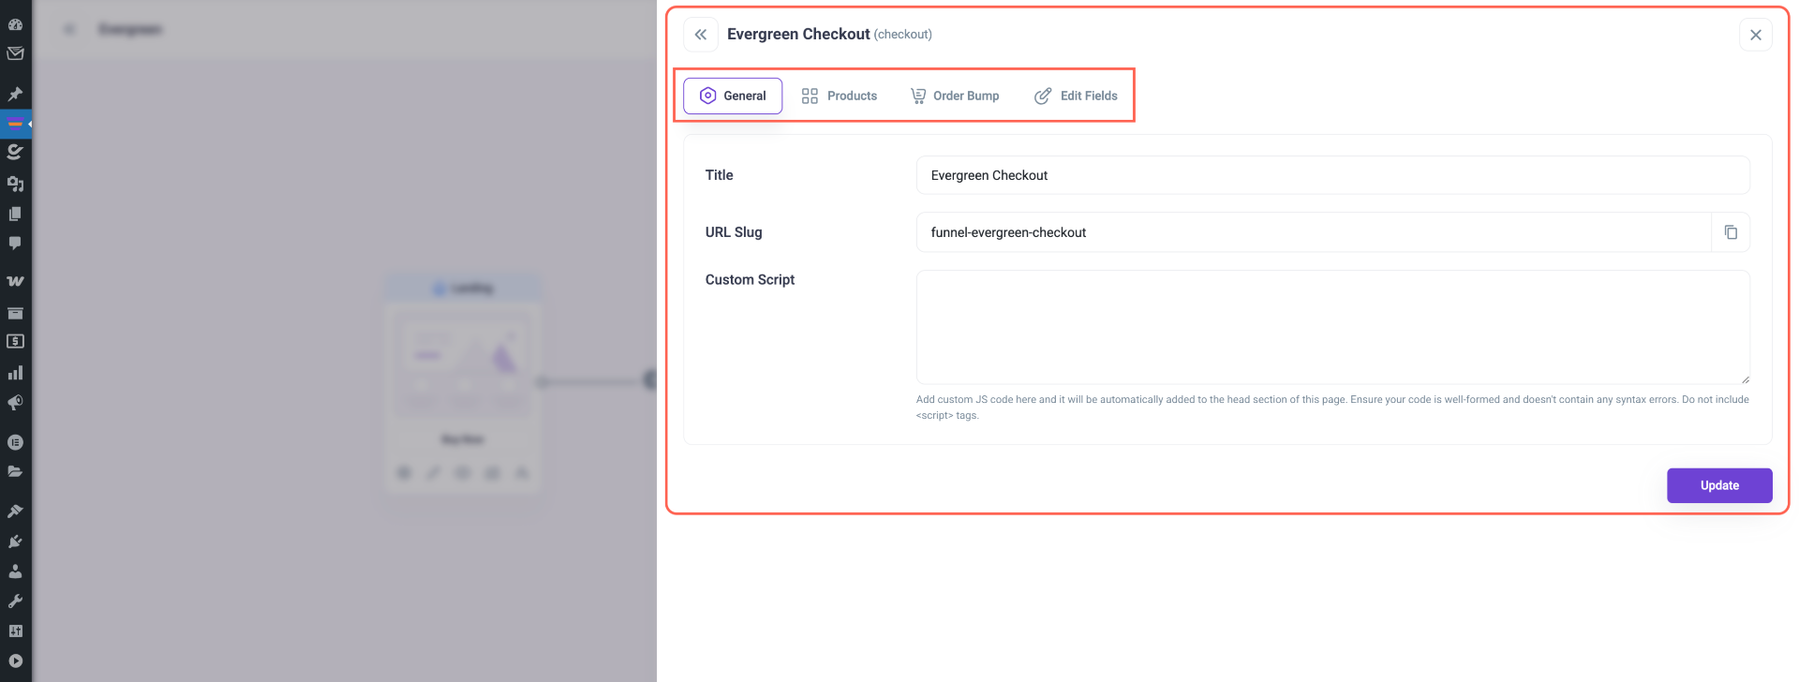
Task: Click the Custom Script textarea corner handle
Action: click(x=1745, y=378)
